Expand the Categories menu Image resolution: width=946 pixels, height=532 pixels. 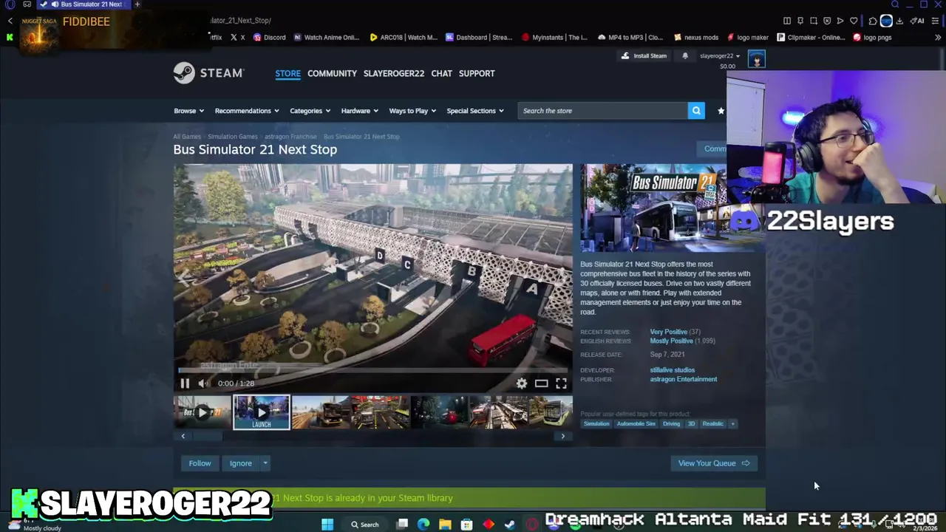point(310,111)
